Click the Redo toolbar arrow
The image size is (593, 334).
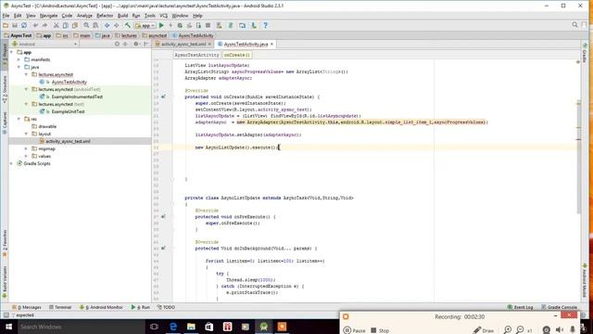(44, 25)
